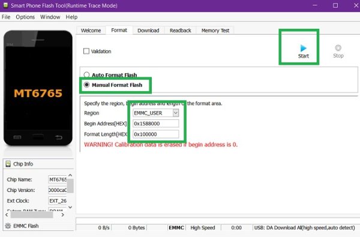Click the Start play icon
The width and height of the screenshot is (360, 237).
click(303, 48)
